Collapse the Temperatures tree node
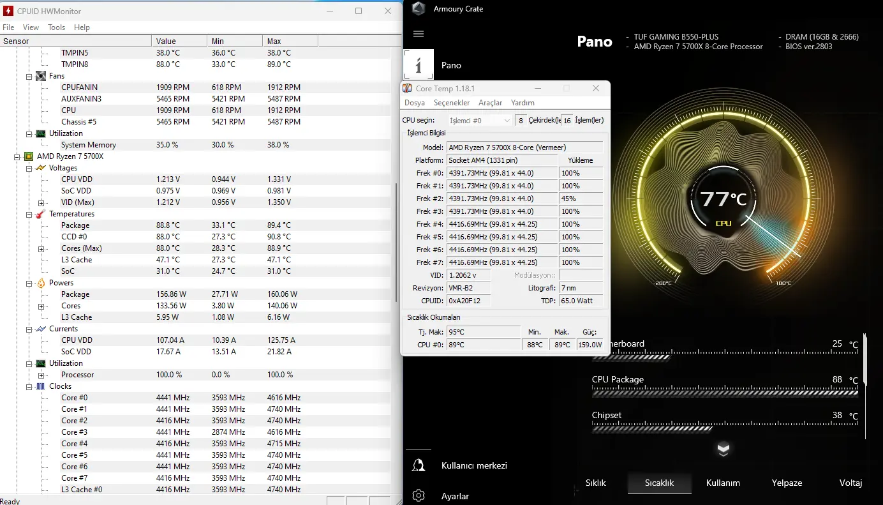This screenshot has width=883, height=505. (29, 214)
